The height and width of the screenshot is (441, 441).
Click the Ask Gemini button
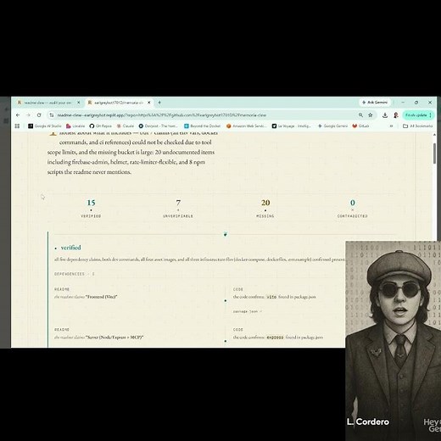[x=375, y=103]
